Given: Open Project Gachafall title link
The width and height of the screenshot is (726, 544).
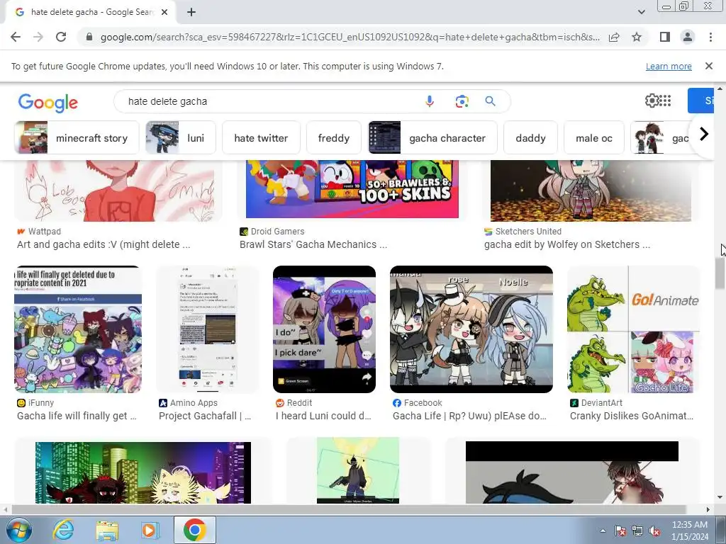Looking at the screenshot, I should (x=205, y=416).
